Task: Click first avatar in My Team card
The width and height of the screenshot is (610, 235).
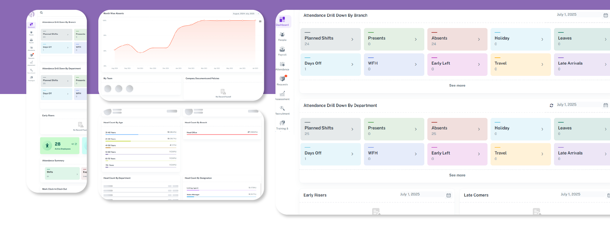Action: pos(108,89)
